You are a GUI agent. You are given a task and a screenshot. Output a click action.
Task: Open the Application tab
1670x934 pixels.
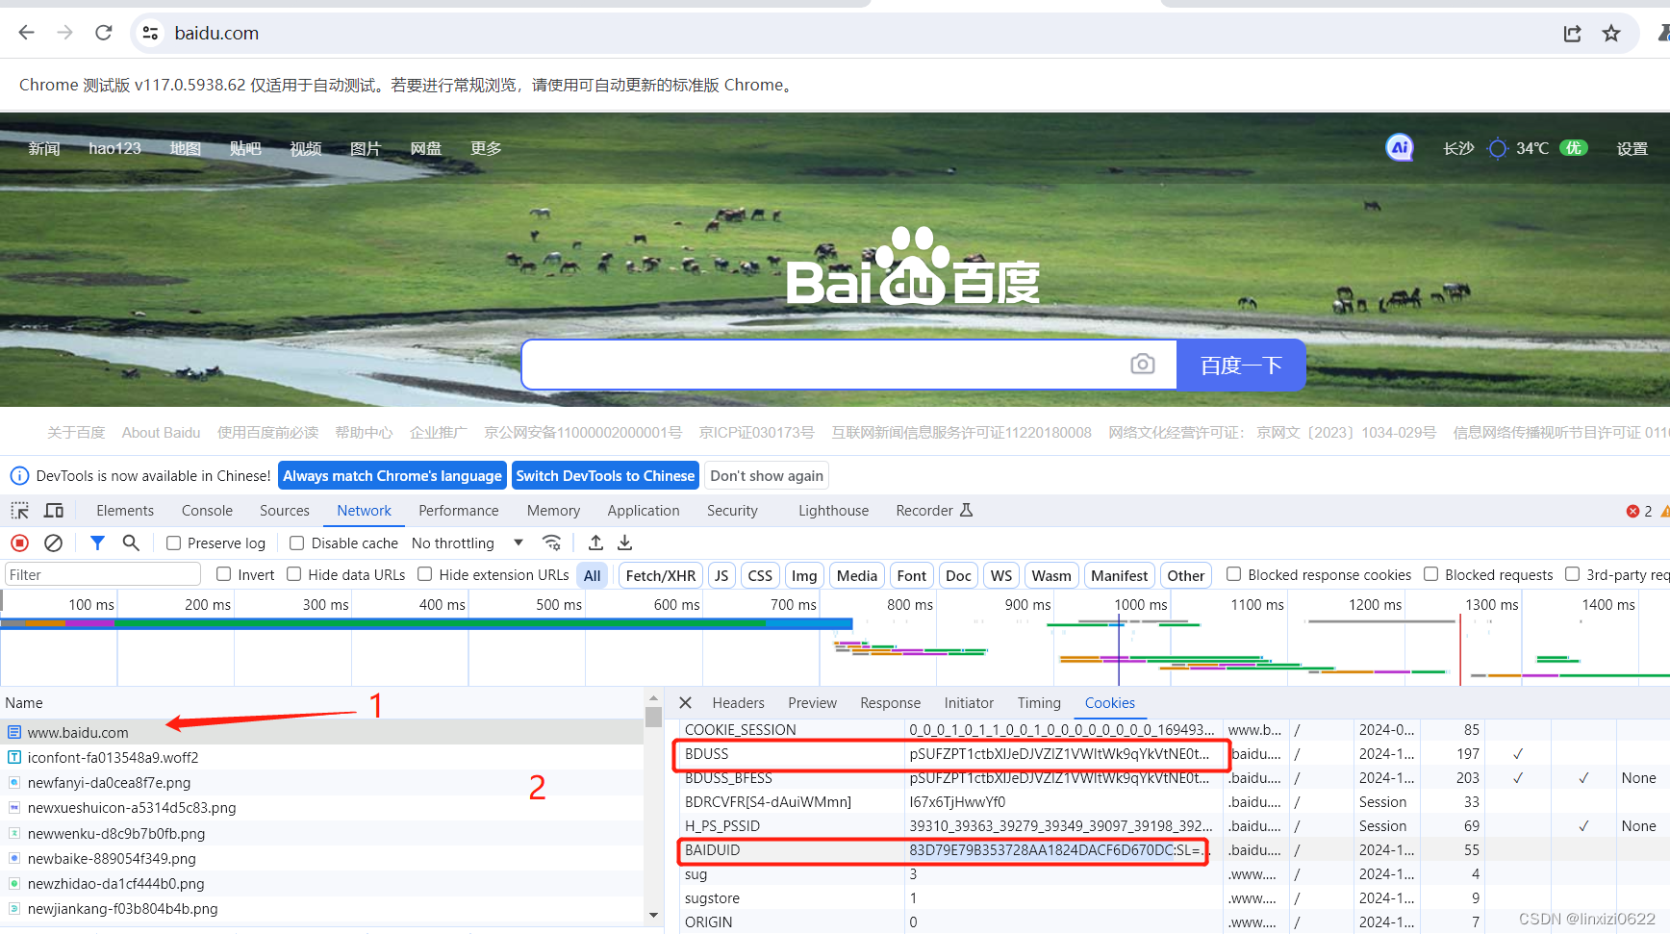pos(644,511)
